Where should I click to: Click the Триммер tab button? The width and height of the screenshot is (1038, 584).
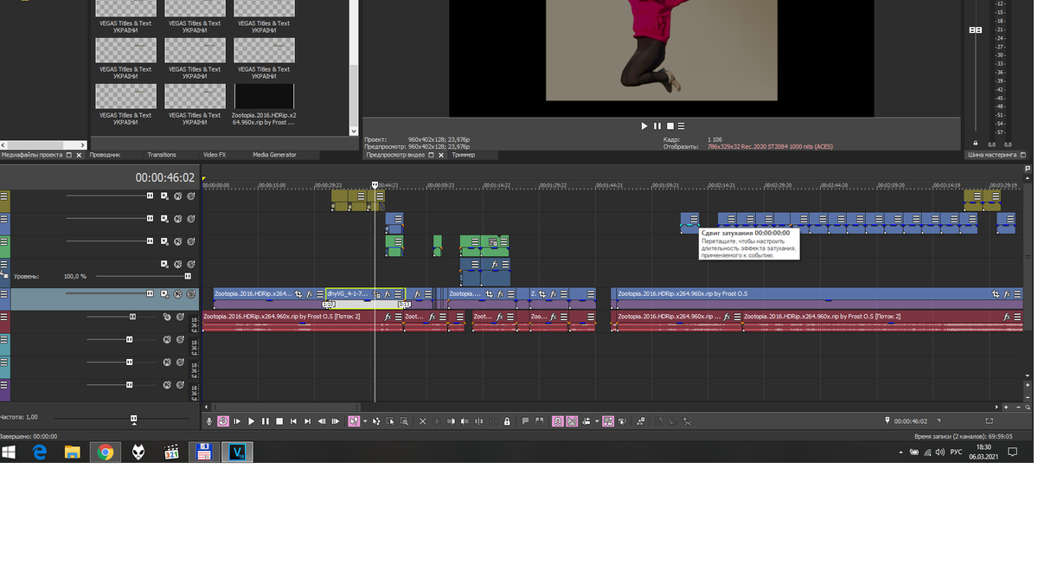pyautogui.click(x=463, y=155)
